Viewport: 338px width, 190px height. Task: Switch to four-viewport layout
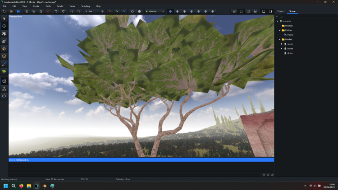(234, 11)
